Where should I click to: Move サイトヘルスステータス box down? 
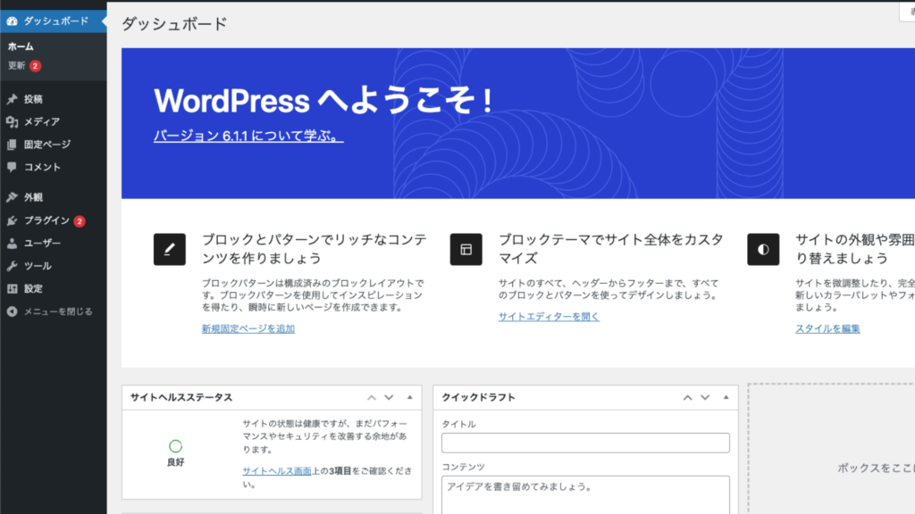[x=389, y=397]
